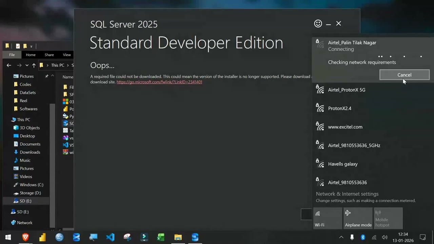Open Downloads in Explorer navigation pane
This screenshot has width=434, height=244.
click(30, 152)
